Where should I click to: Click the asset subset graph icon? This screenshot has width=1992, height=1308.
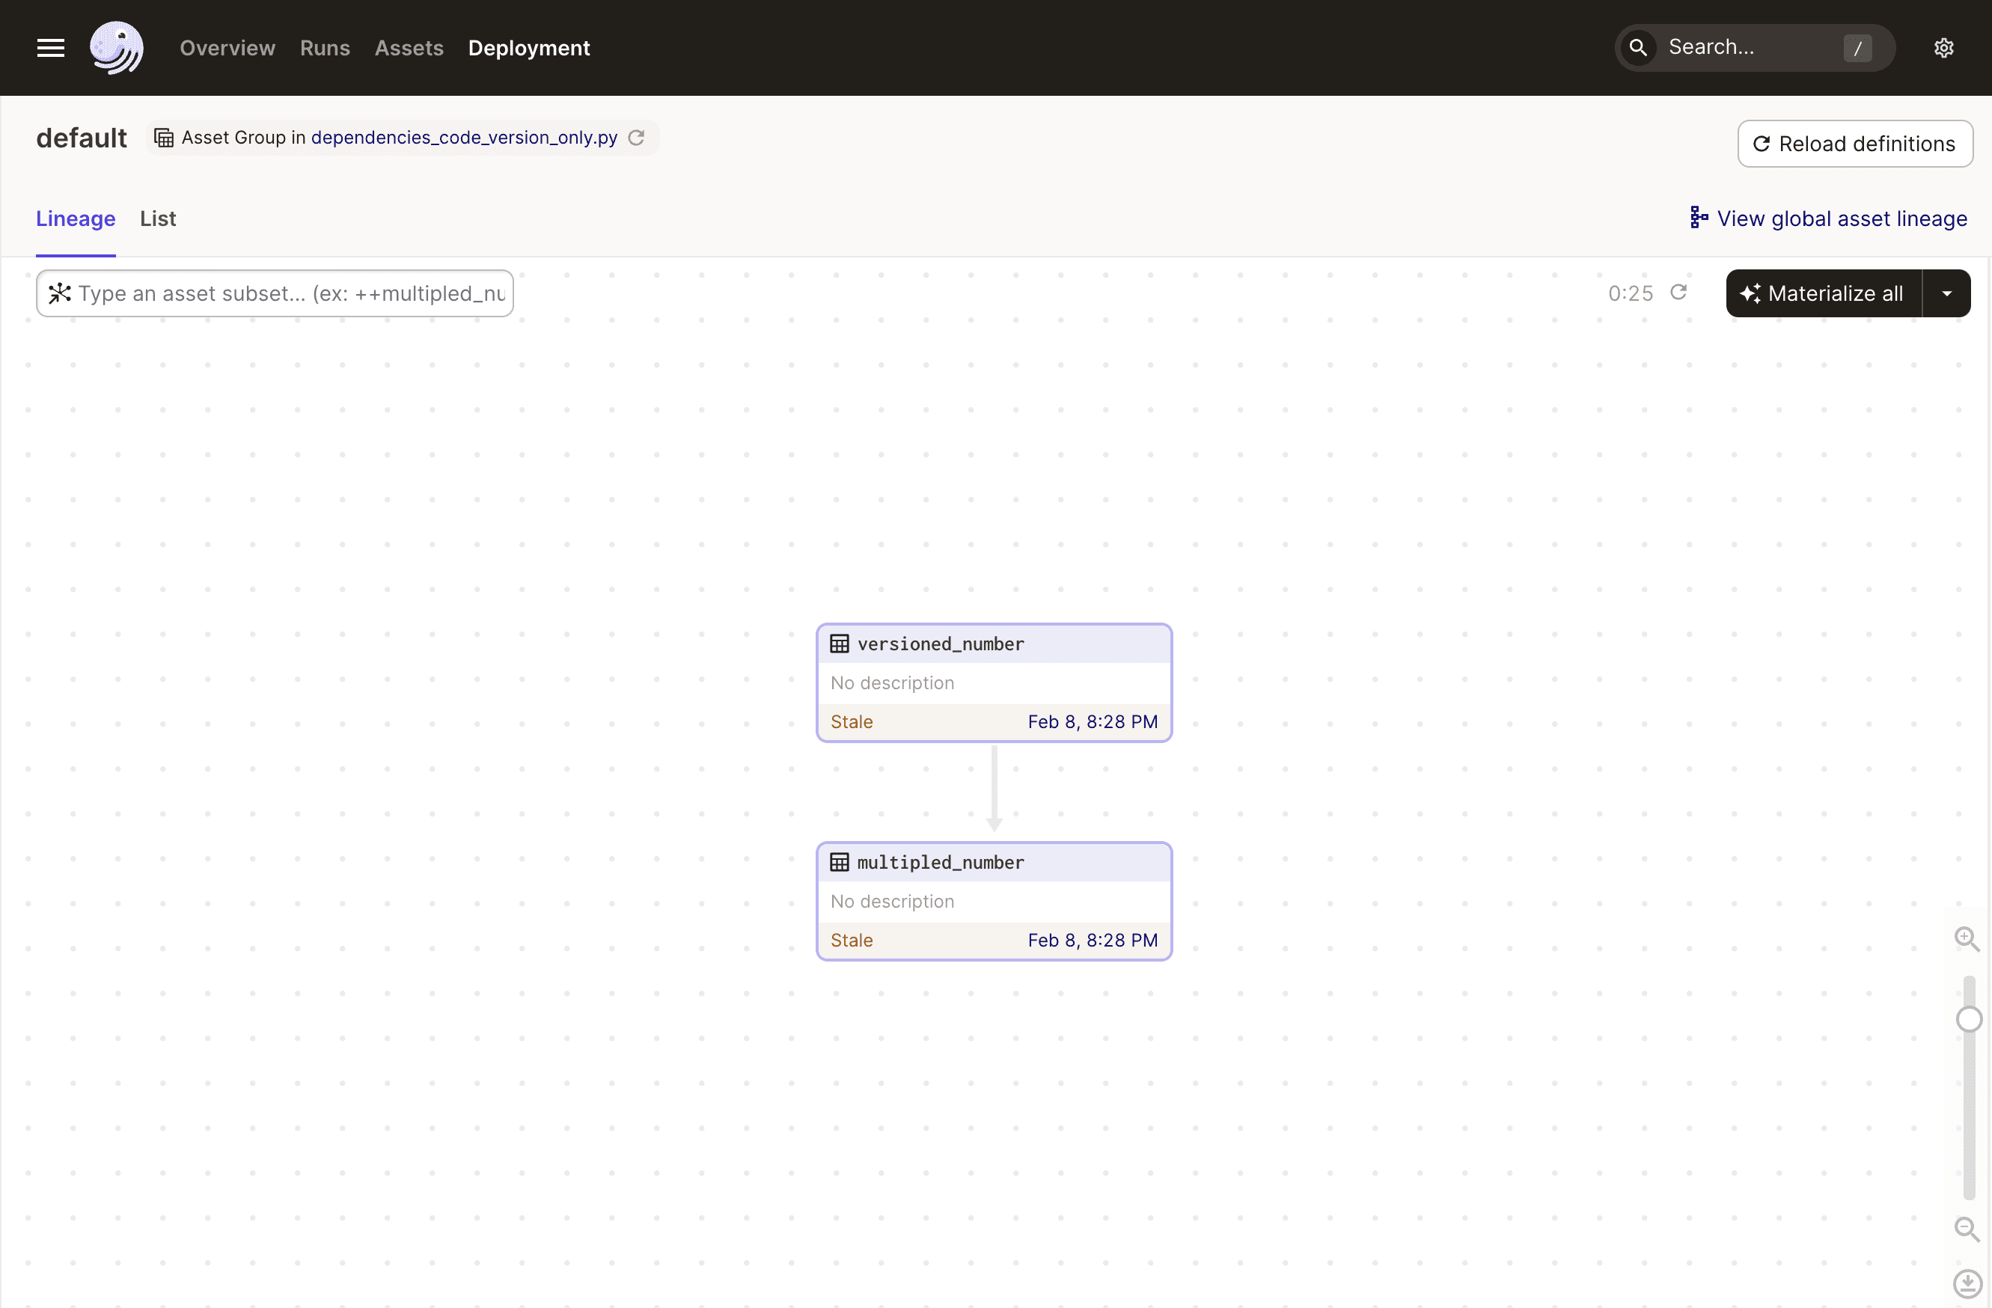pos(59,293)
